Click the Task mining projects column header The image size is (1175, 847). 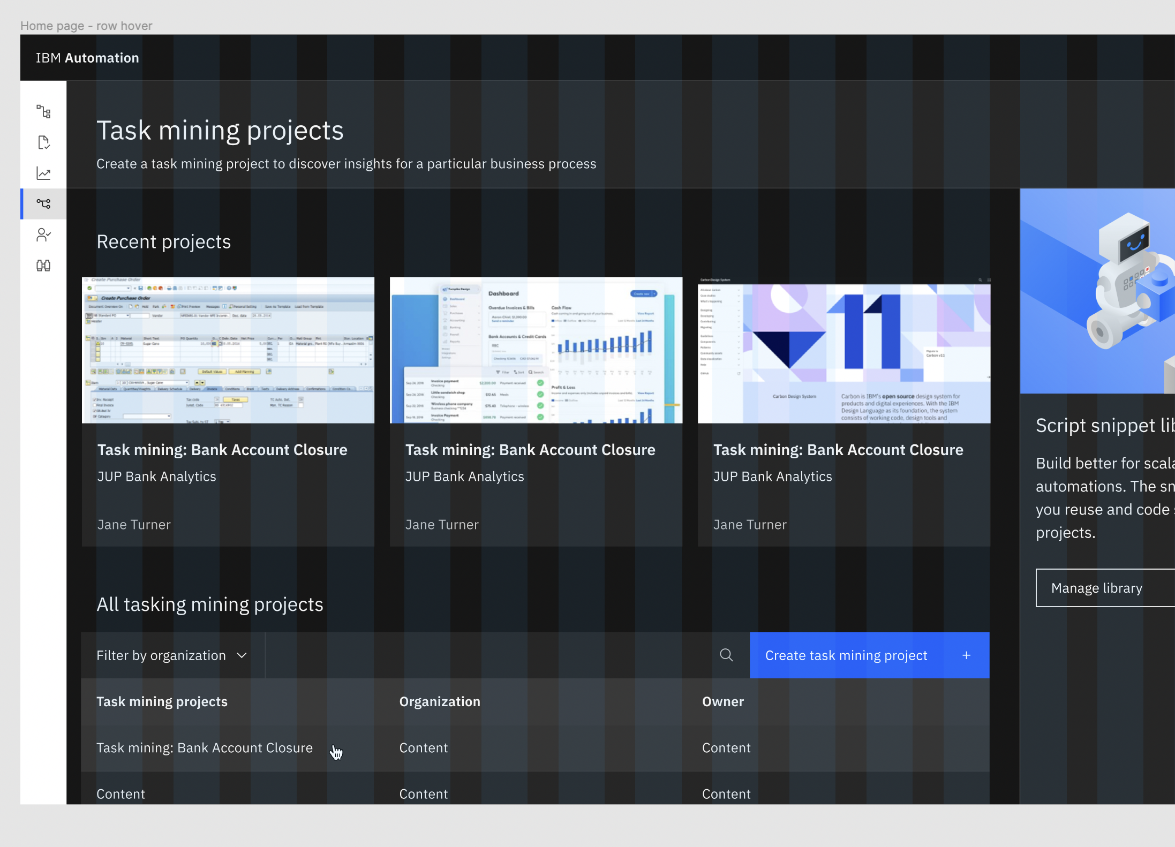[x=162, y=701]
